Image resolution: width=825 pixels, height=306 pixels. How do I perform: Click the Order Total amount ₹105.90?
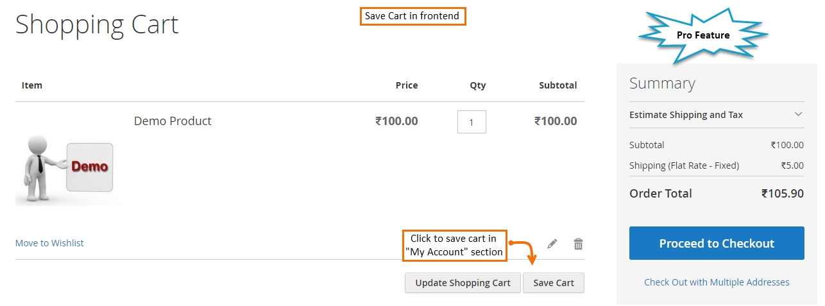tap(782, 194)
